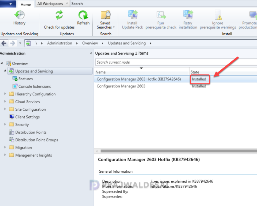Open Distribution Point Groups node
This screenshot has height=206, width=257.
37,140
